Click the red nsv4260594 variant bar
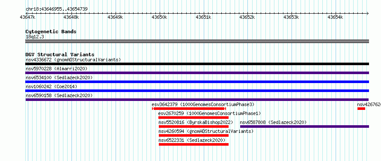Screen dimensions: 381x161 (x=193, y=135)
